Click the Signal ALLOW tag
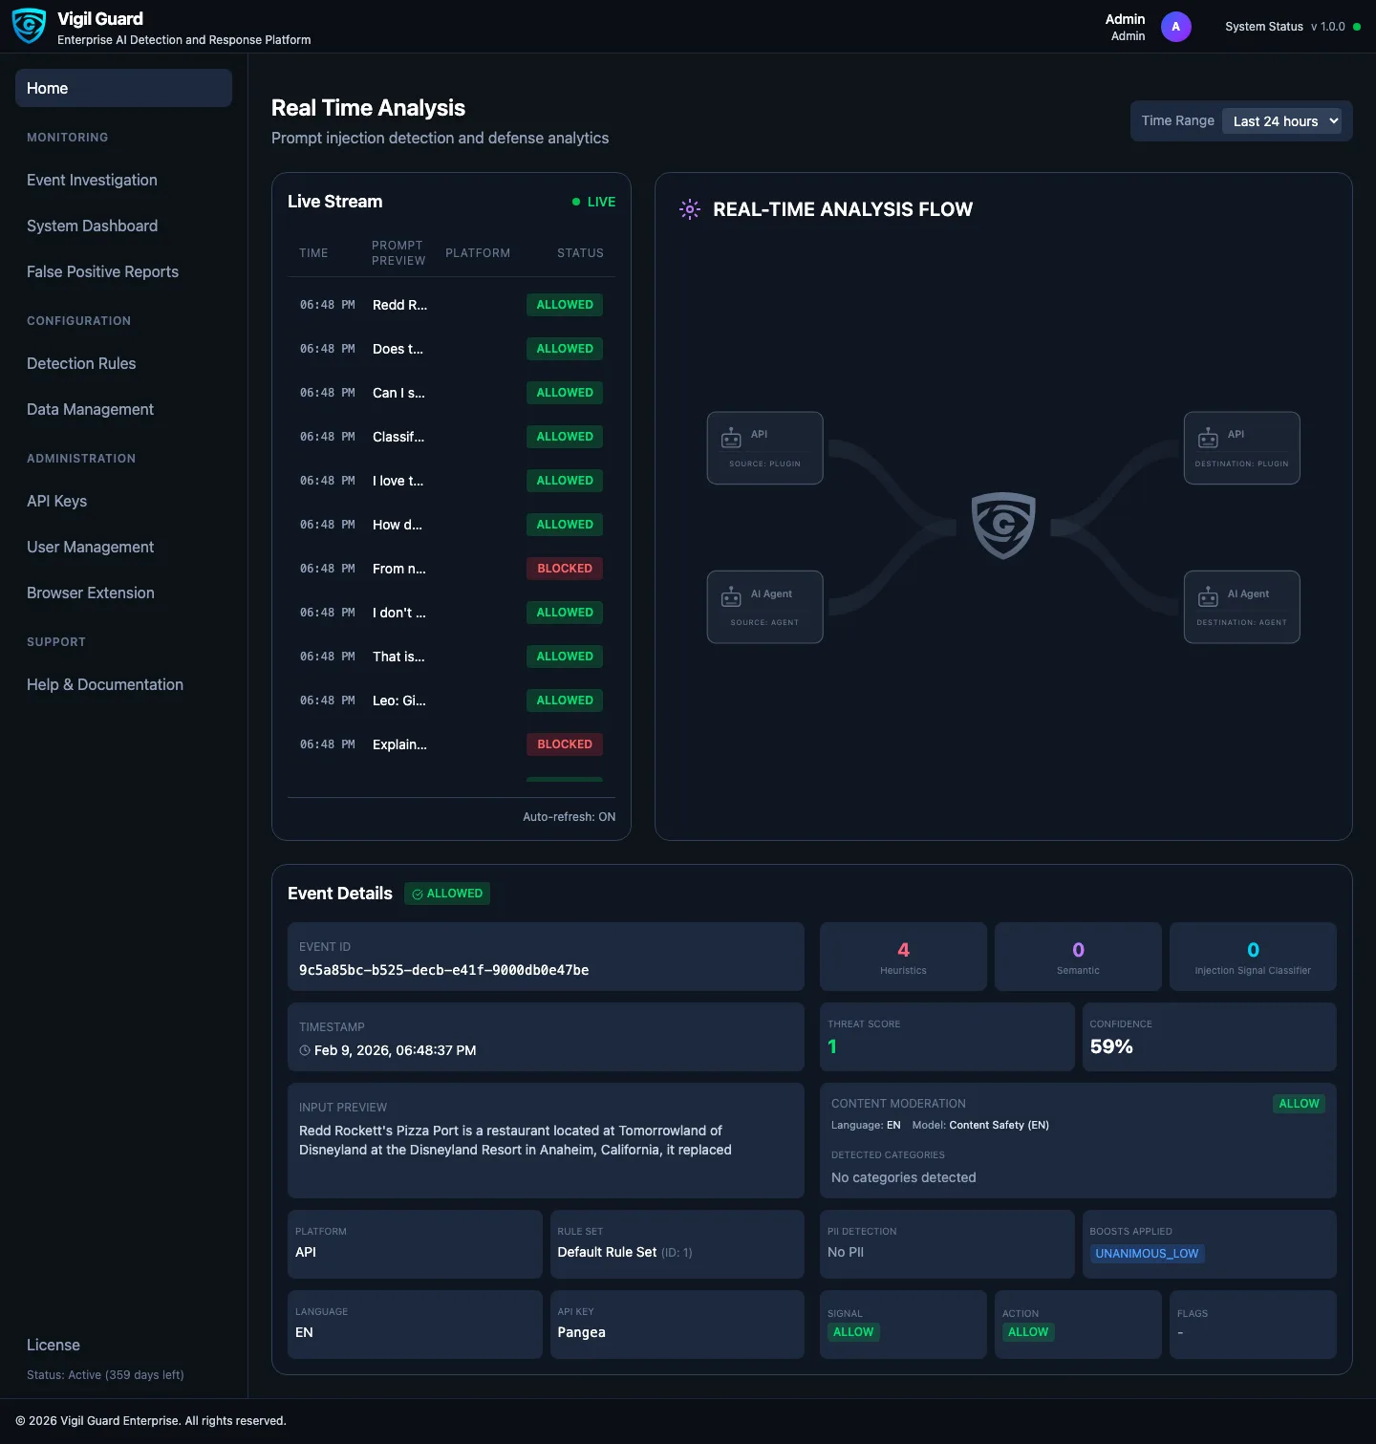This screenshot has width=1376, height=1444. coord(853,1332)
